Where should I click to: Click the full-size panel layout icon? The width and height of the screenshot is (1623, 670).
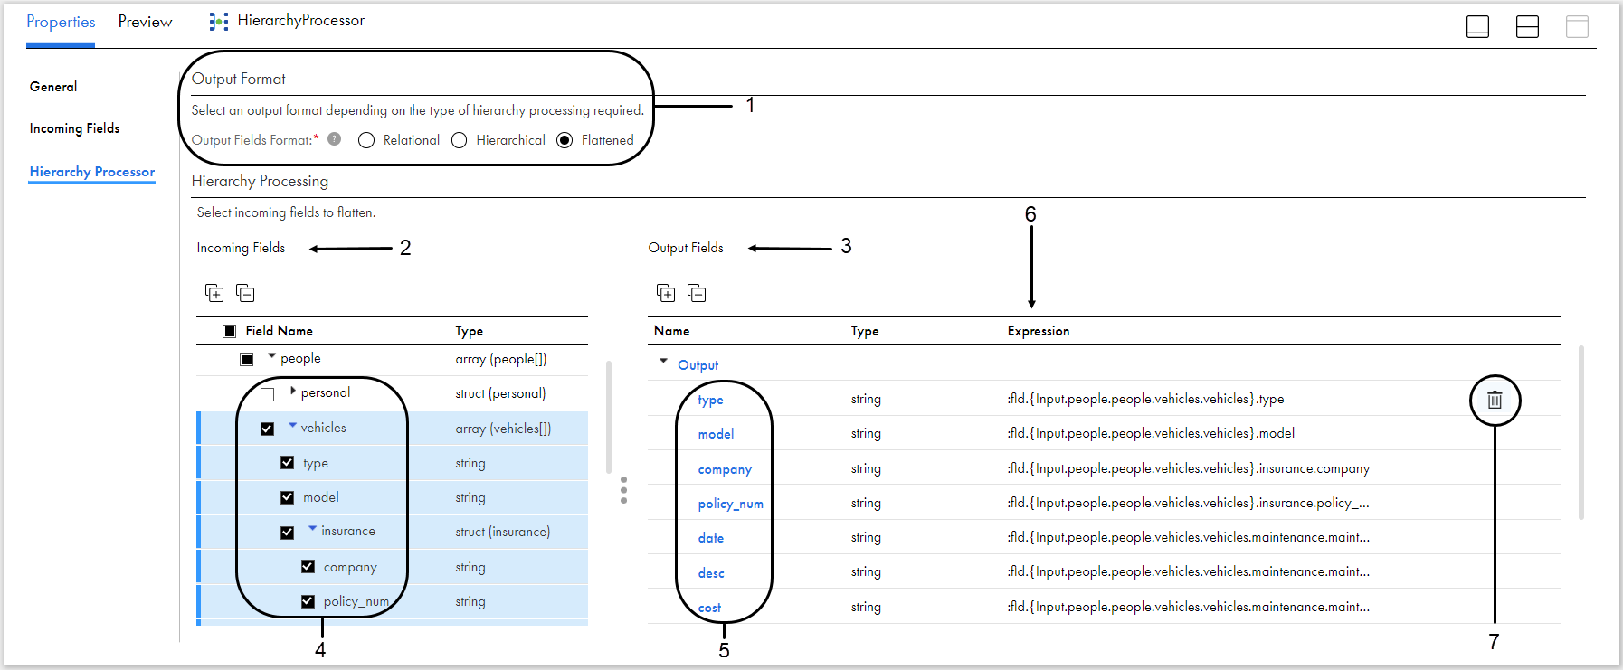(1577, 27)
